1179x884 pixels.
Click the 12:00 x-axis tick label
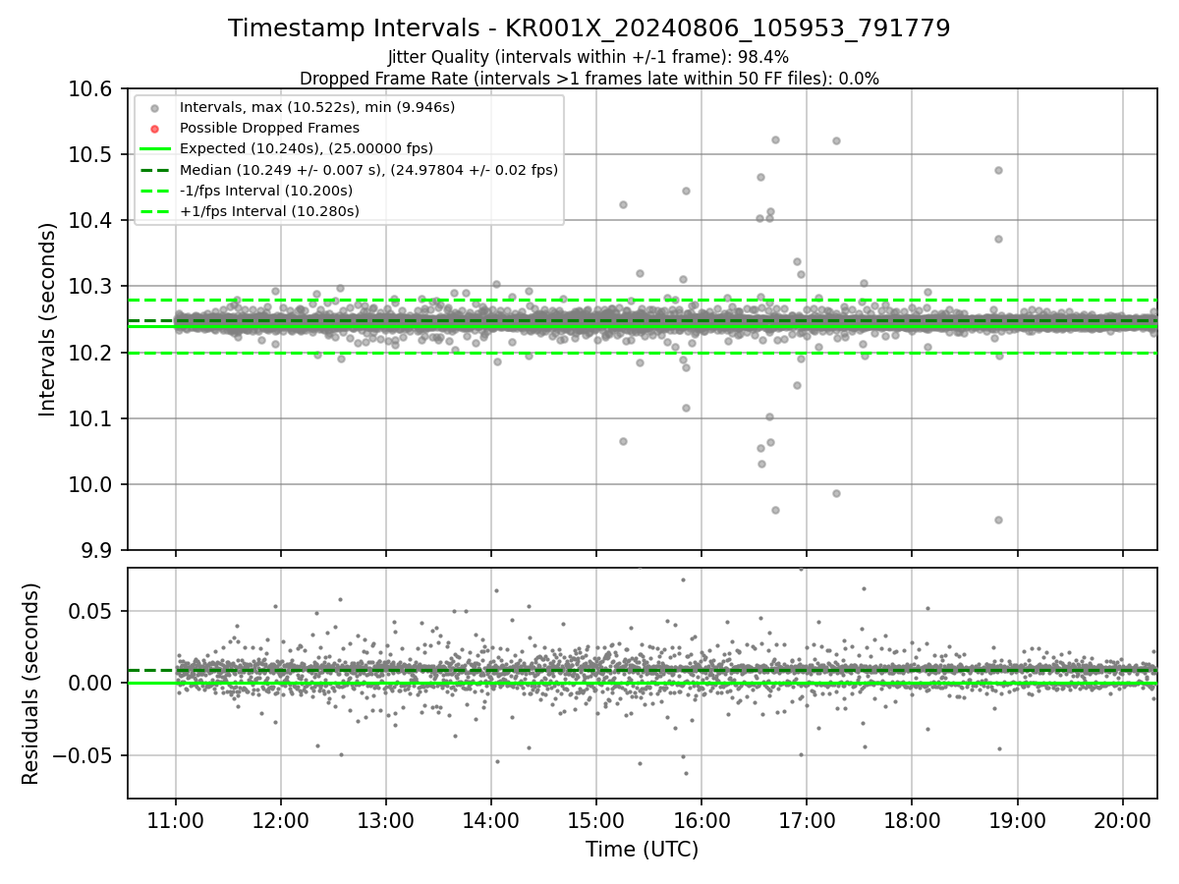281,819
